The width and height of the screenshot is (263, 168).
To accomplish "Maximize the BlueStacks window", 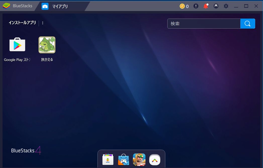I will 246,6.
